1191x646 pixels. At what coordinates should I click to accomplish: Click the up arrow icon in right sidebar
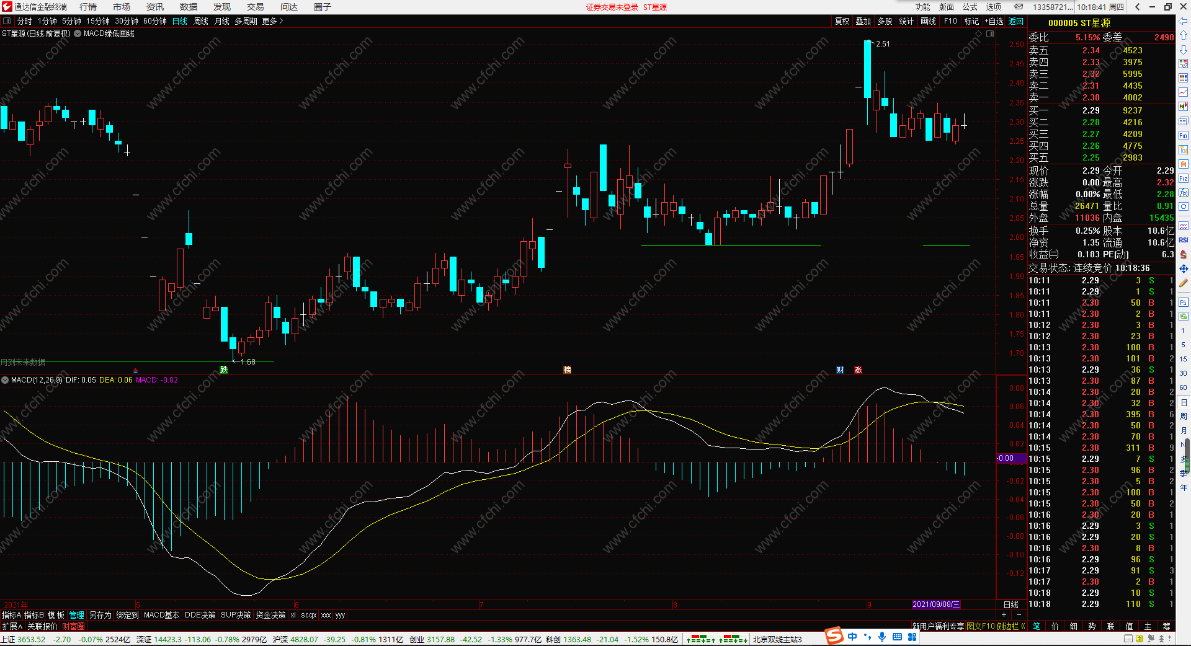1183,35
